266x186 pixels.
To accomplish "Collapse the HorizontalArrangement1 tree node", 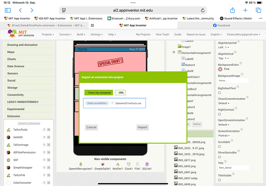I will (174, 52).
